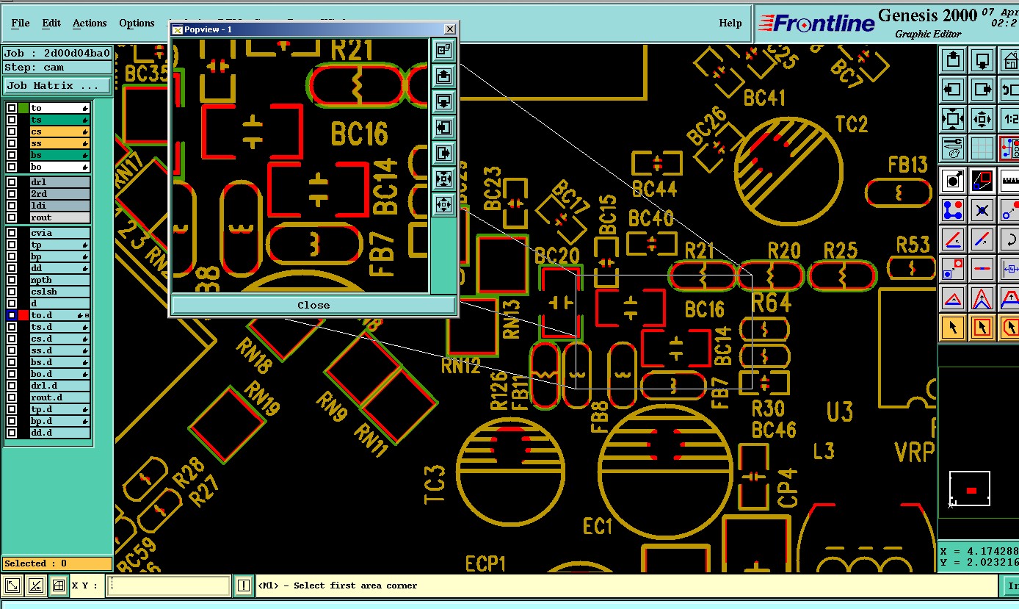Click the exclamation mark icon in status bar
This screenshot has width=1019, height=609.
coord(244,585)
